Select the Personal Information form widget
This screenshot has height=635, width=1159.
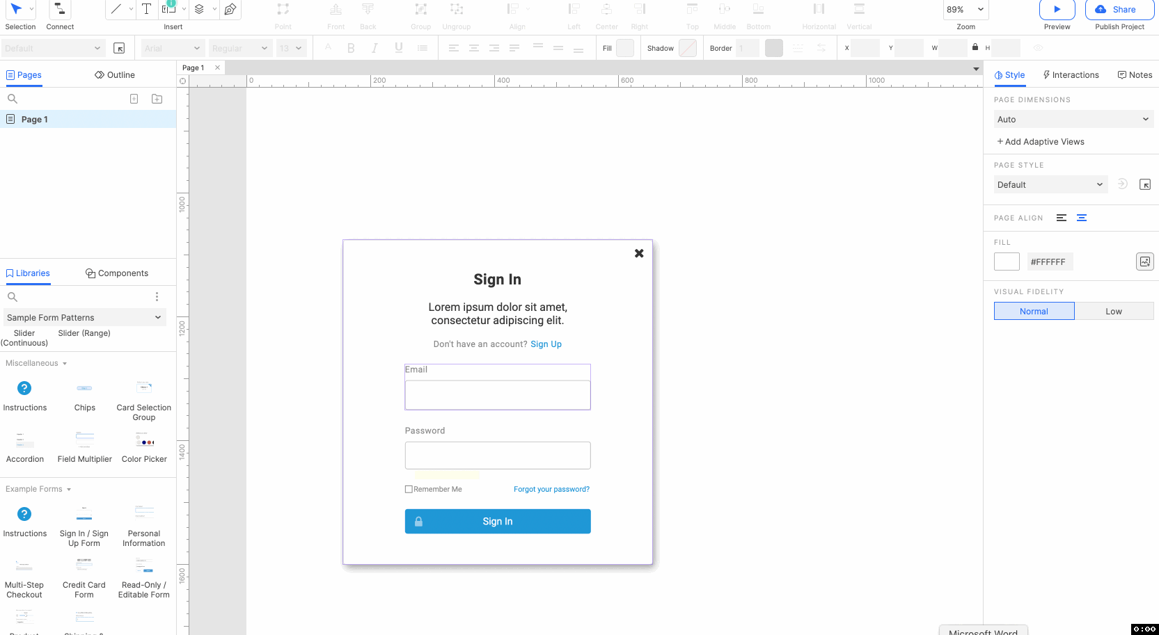[144, 527]
